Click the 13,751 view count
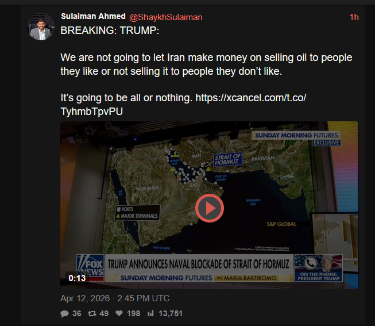 (171, 313)
